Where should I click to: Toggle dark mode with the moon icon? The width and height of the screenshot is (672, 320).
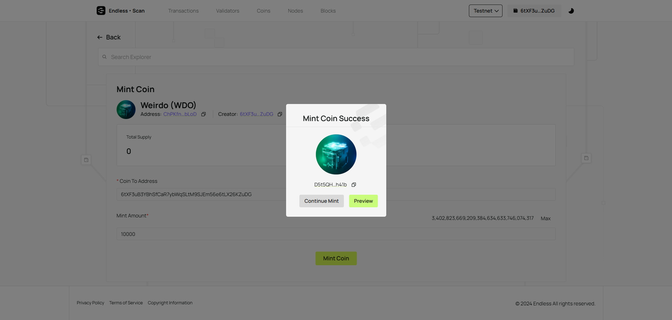tap(571, 10)
